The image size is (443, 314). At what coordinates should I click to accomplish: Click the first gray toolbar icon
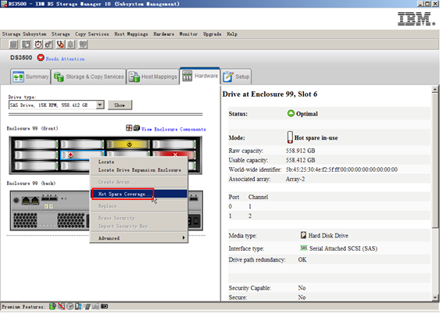(13, 45)
